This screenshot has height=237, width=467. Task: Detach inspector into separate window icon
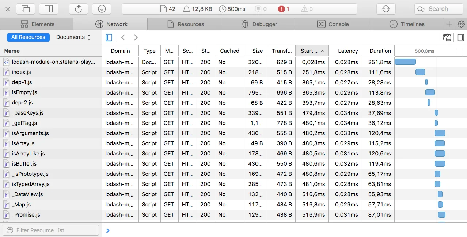pyautogui.click(x=26, y=9)
